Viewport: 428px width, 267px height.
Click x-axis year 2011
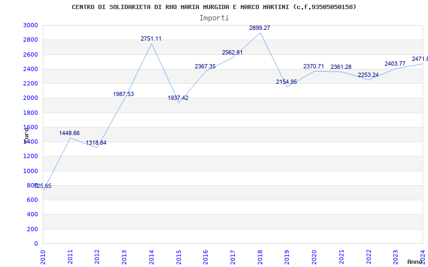(x=70, y=257)
